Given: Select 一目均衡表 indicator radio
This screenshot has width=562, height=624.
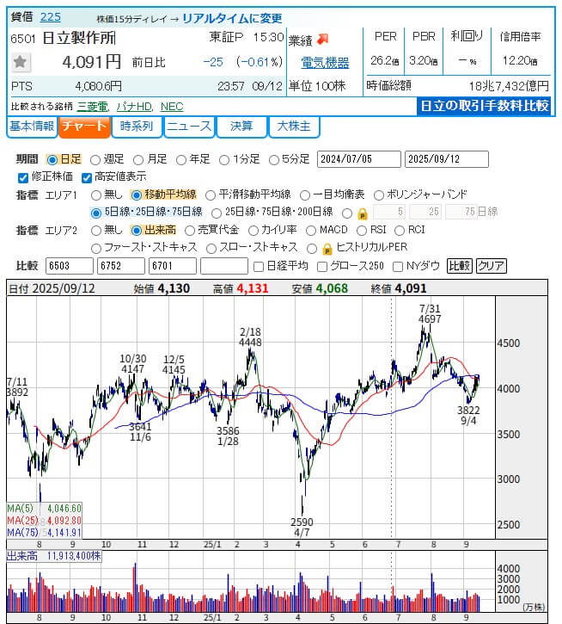Looking at the screenshot, I should pyautogui.click(x=305, y=195).
